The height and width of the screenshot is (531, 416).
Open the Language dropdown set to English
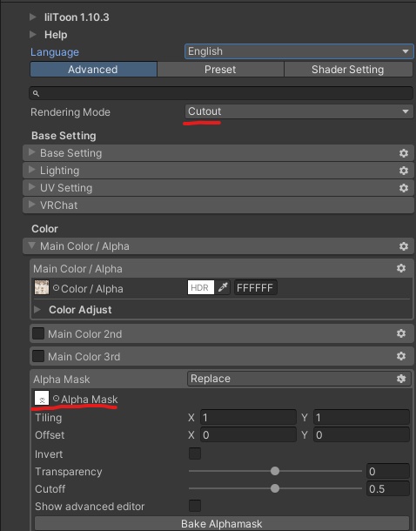[x=299, y=51]
